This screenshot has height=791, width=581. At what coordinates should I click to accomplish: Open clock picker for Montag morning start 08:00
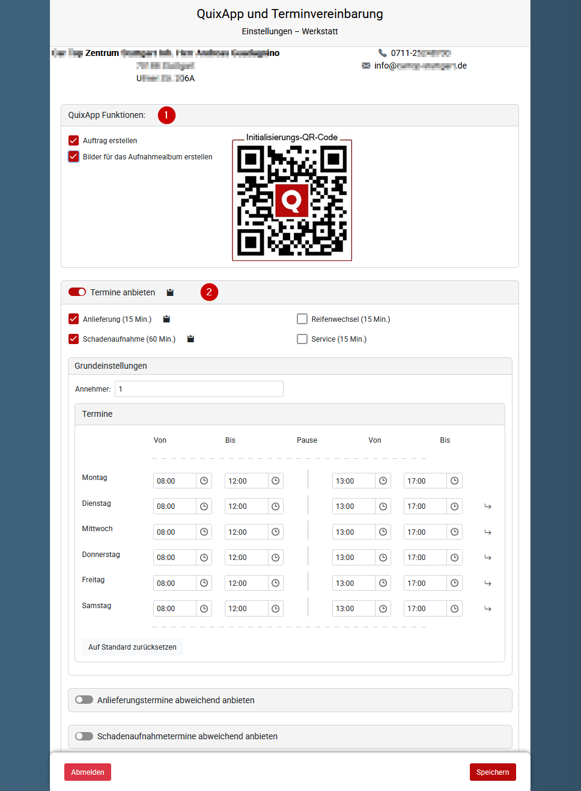coord(204,481)
